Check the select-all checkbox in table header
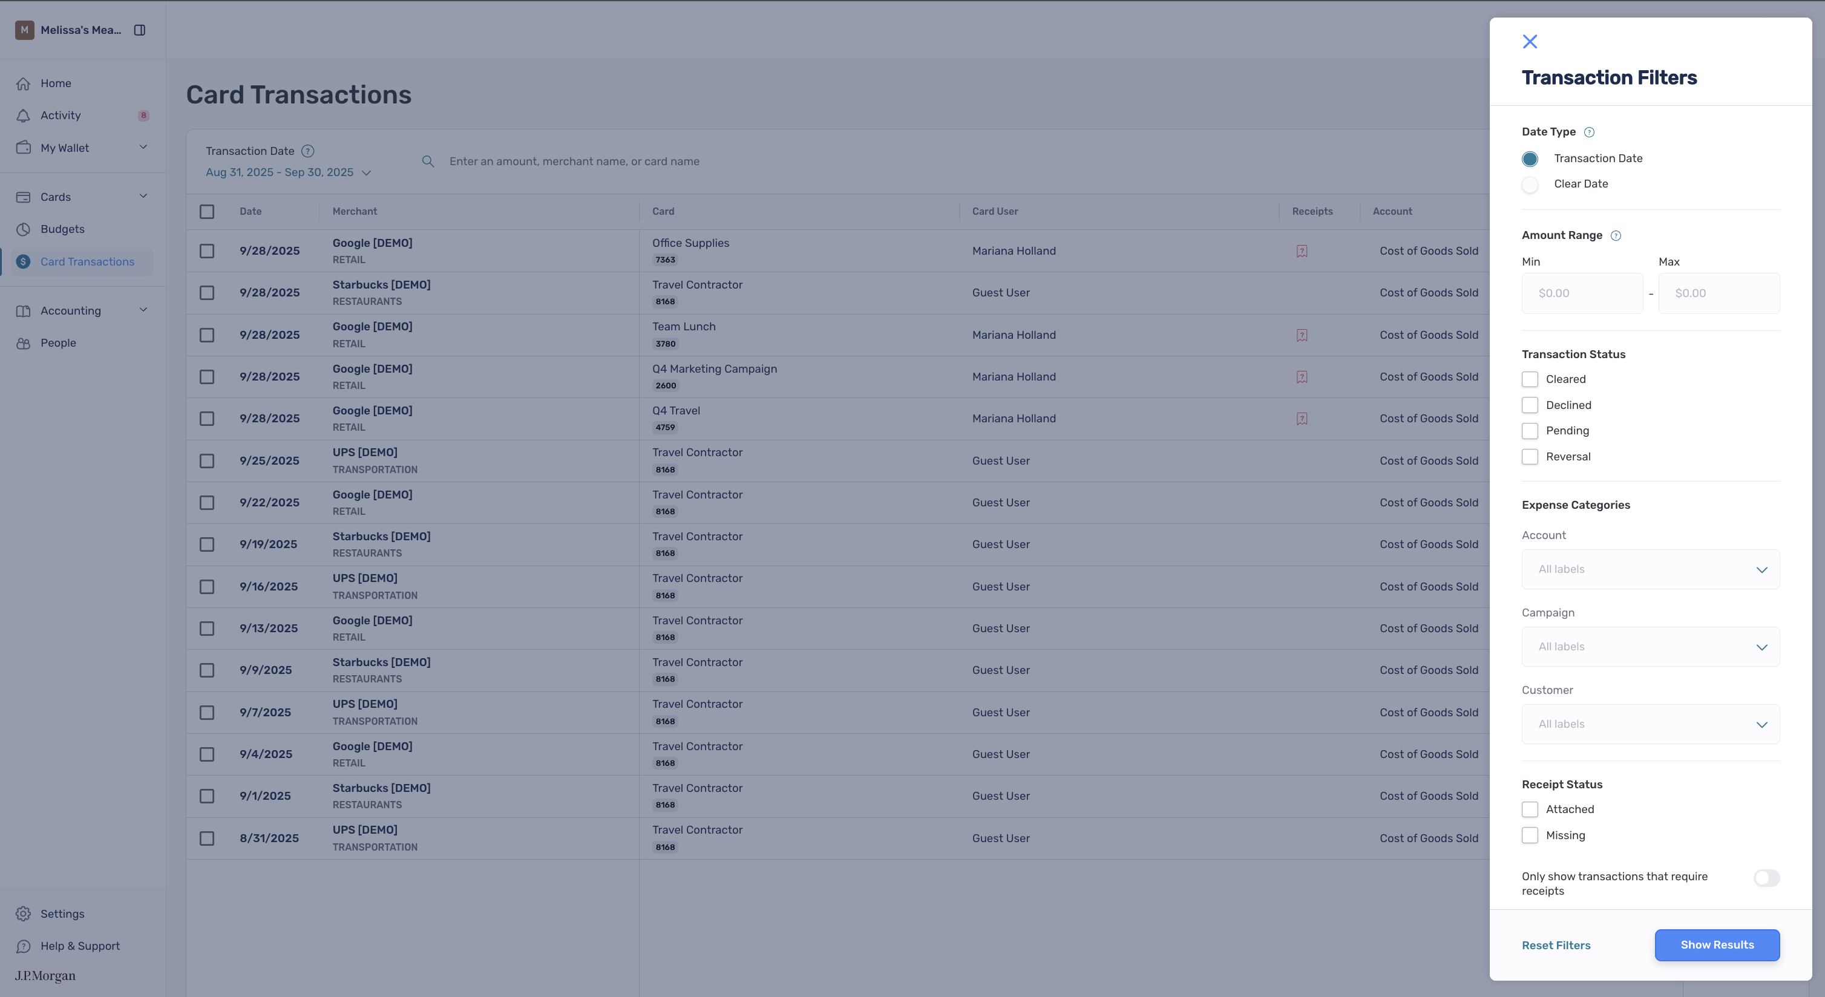Screen dimensions: 1825x997 207,212
